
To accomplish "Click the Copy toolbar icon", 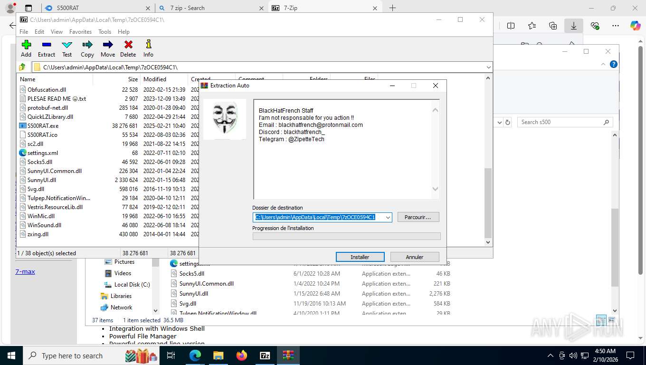I will pos(87,48).
